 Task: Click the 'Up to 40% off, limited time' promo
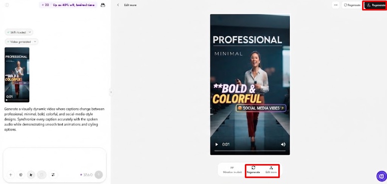pyautogui.click(x=74, y=5)
